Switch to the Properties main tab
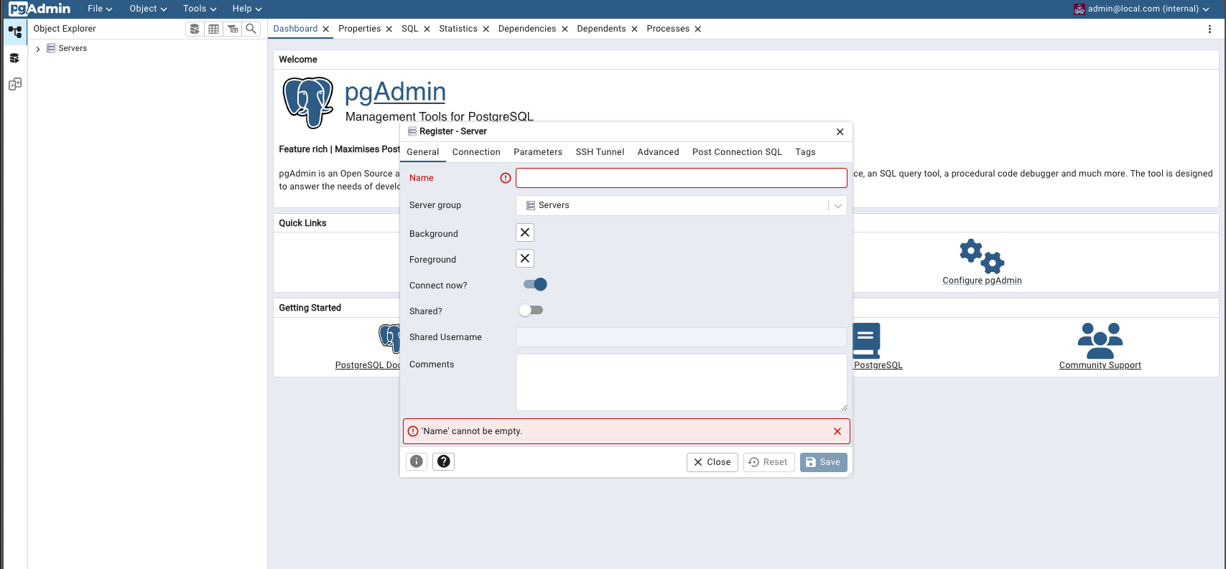The height and width of the screenshot is (569, 1226). [x=360, y=29]
